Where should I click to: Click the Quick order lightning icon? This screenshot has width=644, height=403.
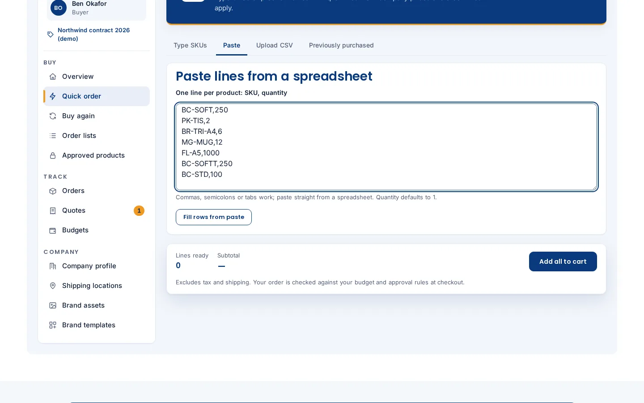(53, 96)
